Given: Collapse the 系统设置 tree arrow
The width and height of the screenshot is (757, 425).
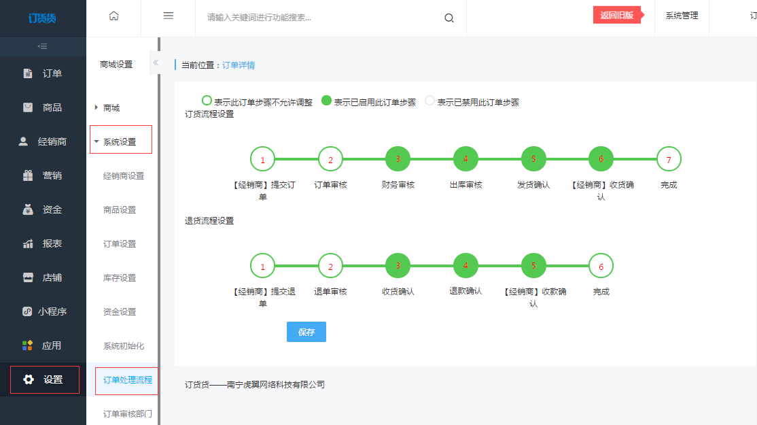Looking at the screenshot, I should click(96, 141).
